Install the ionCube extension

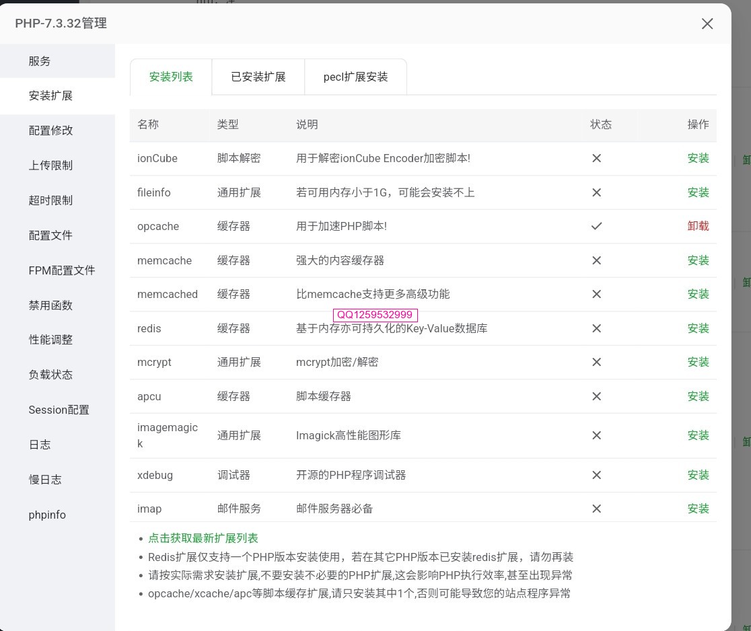tap(699, 158)
